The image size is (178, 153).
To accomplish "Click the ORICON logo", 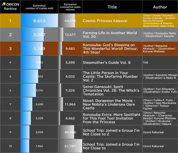I will [10, 3].
